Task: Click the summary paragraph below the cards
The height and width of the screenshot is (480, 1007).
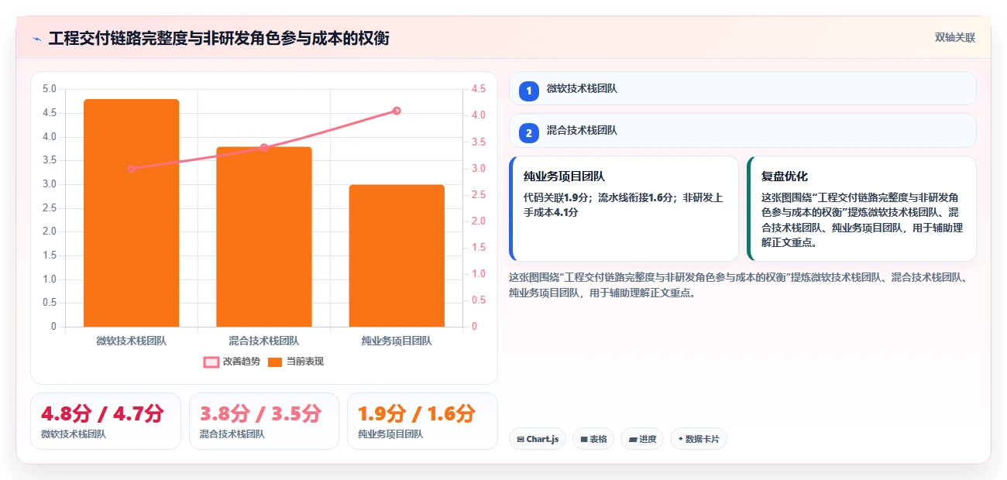Action: tap(740, 285)
